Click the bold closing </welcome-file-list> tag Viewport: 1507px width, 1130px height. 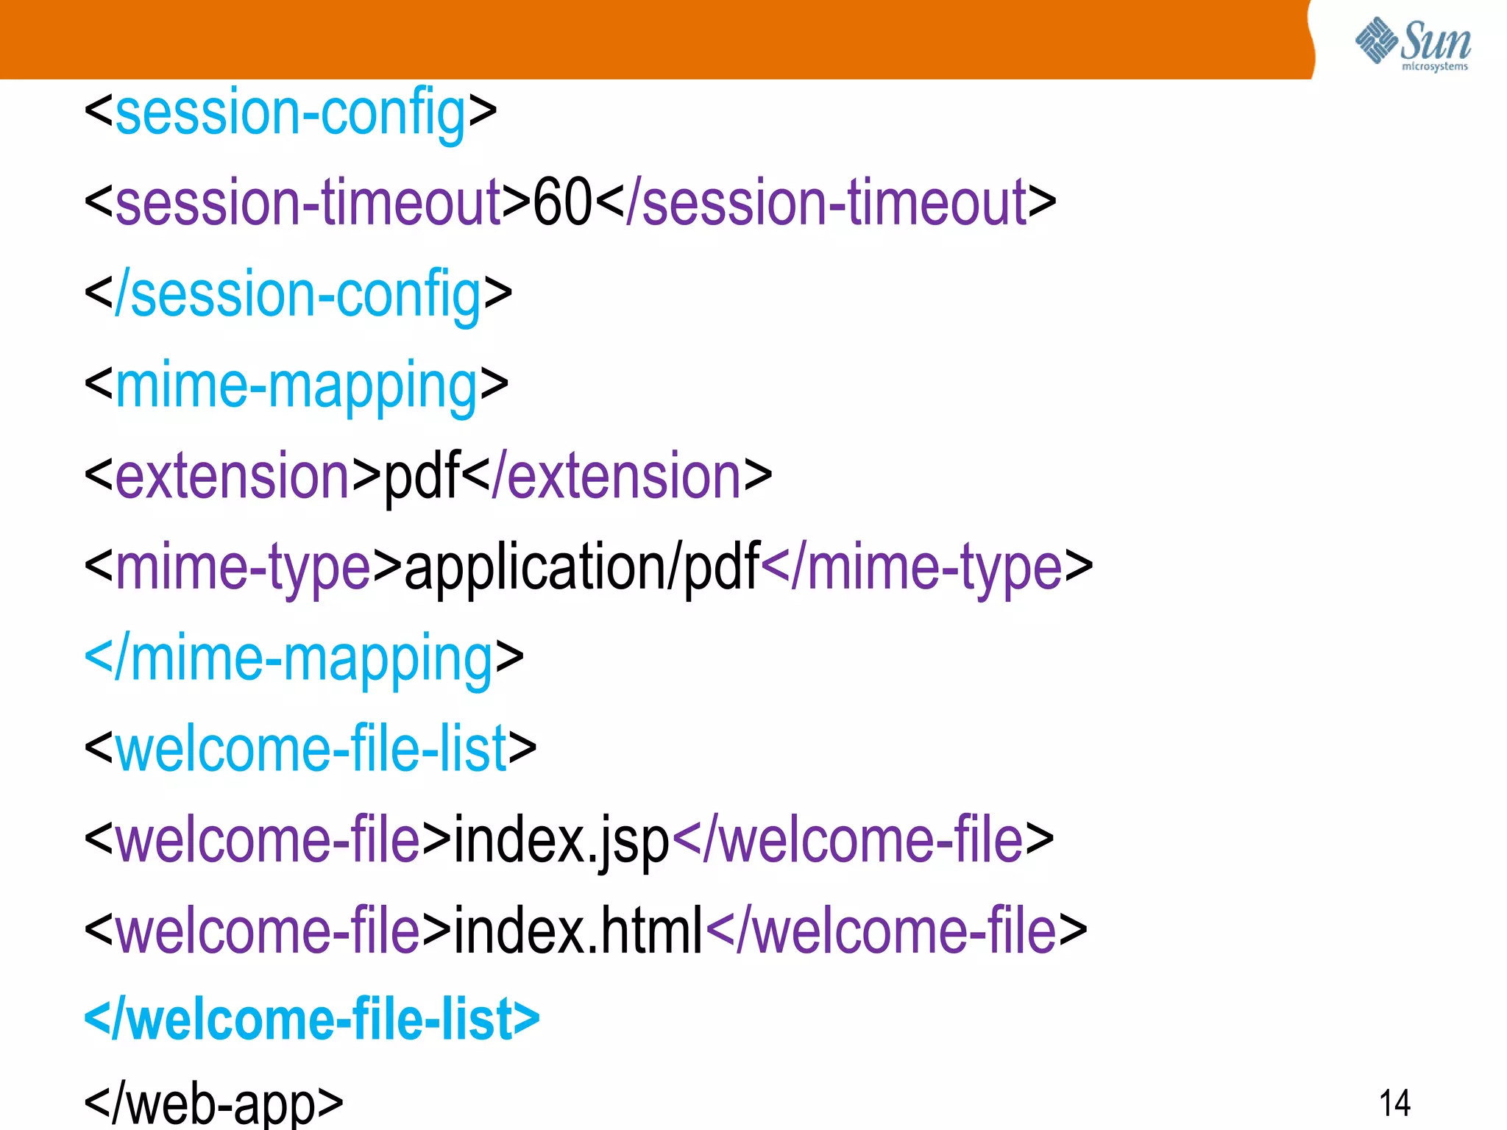(312, 1020)
